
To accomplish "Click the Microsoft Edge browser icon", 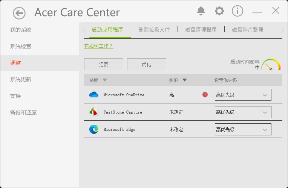I will [x=94, y=129].
